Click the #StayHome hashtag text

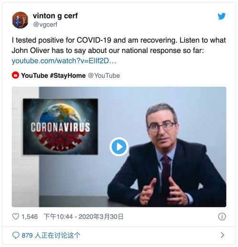68,75
